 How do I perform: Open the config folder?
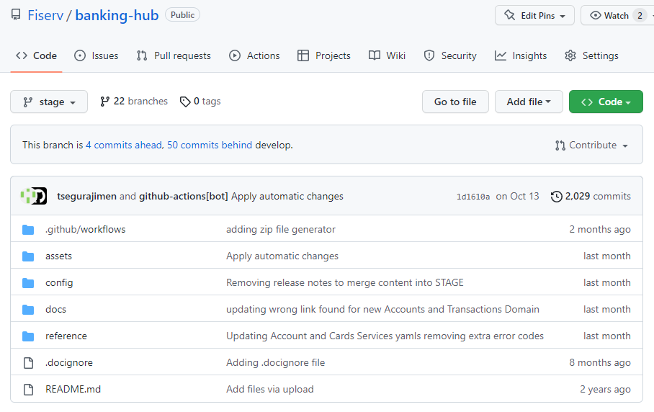tap(59, 283)
